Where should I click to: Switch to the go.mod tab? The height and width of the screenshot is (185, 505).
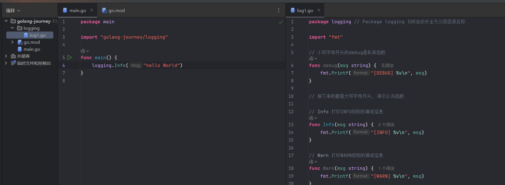coord(113,10)
